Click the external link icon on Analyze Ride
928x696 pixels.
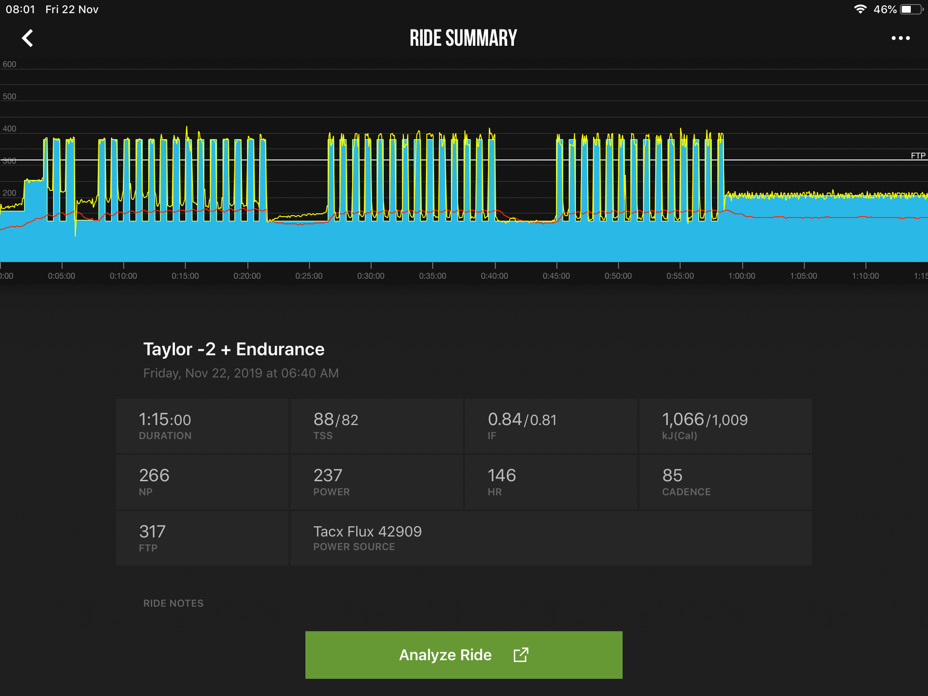tap(521, 655)
